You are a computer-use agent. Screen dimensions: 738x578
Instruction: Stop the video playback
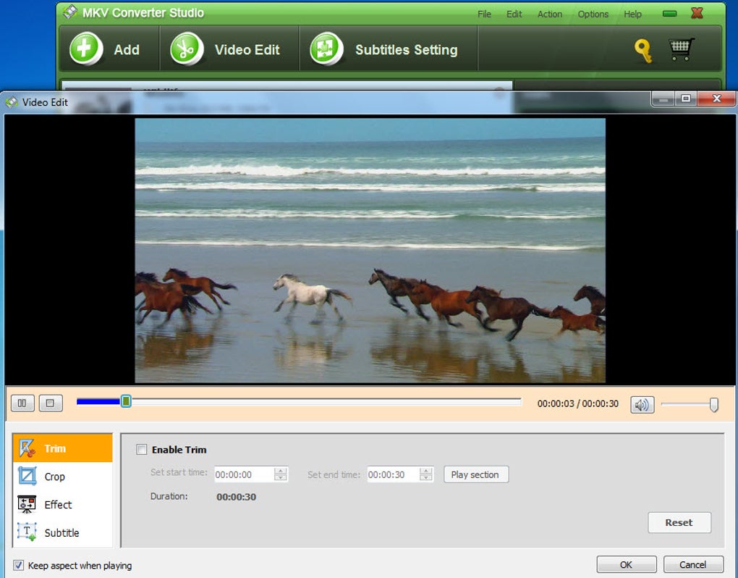tap(51, 403)
